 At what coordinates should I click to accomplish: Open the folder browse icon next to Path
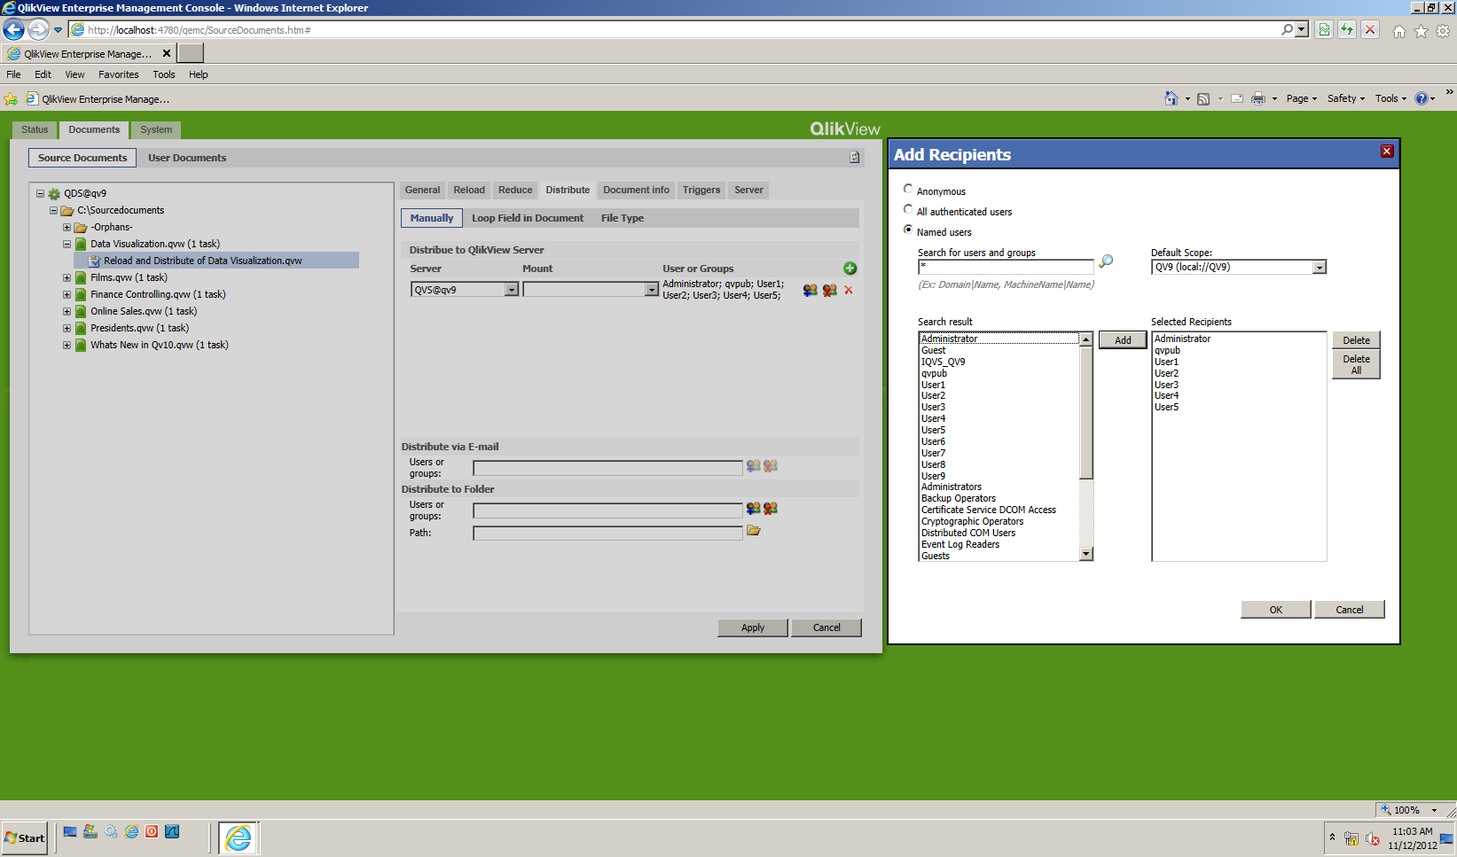(x=754, y=531)
